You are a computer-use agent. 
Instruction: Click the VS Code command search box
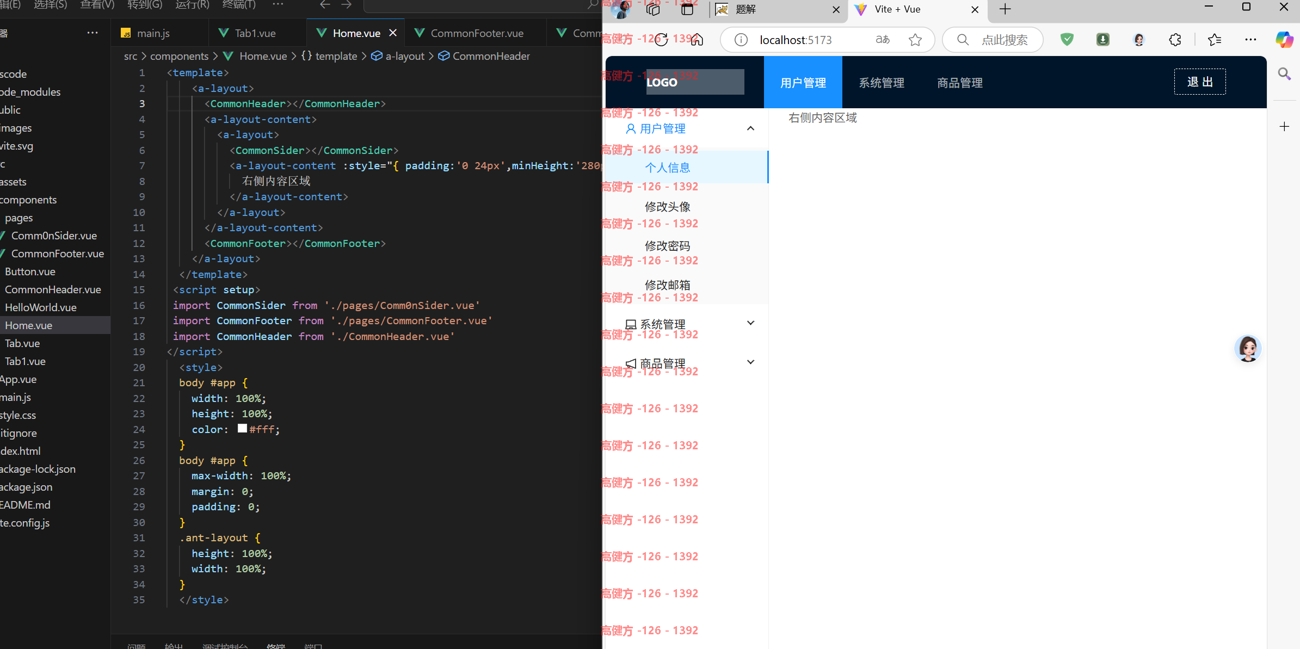[x=482, y=5]
